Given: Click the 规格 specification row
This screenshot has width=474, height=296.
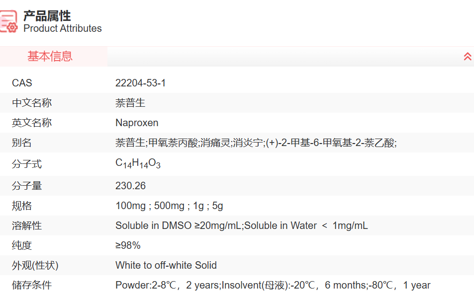Looking at the screenshot, I should pyautogui.click(x=164, y=206).
